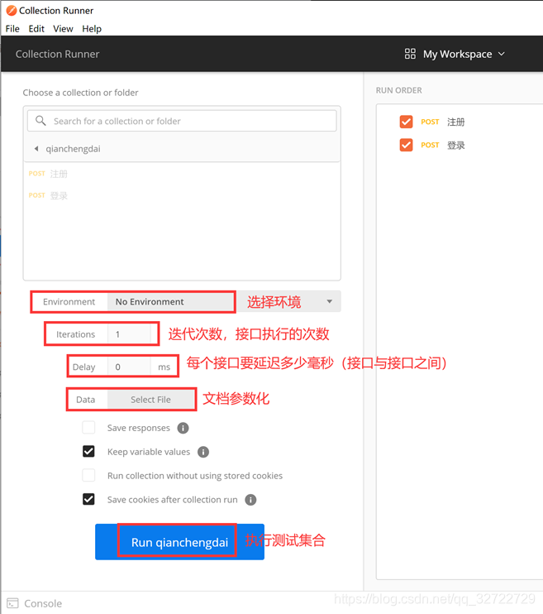
Task: Click the Run qianchengdai button
Action: coord(179,542)
